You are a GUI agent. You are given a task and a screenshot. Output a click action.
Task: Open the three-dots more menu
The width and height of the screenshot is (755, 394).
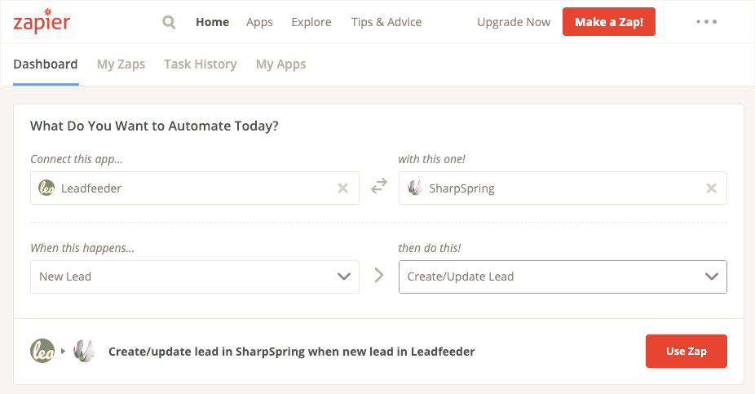click(706, 22)
